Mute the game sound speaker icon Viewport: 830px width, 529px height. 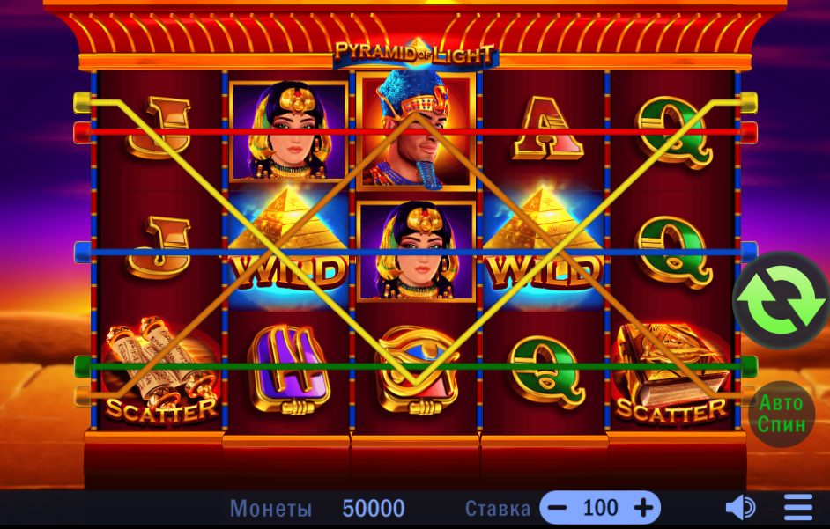[740, 508]
